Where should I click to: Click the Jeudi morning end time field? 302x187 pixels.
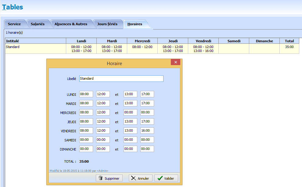(103, 122)
